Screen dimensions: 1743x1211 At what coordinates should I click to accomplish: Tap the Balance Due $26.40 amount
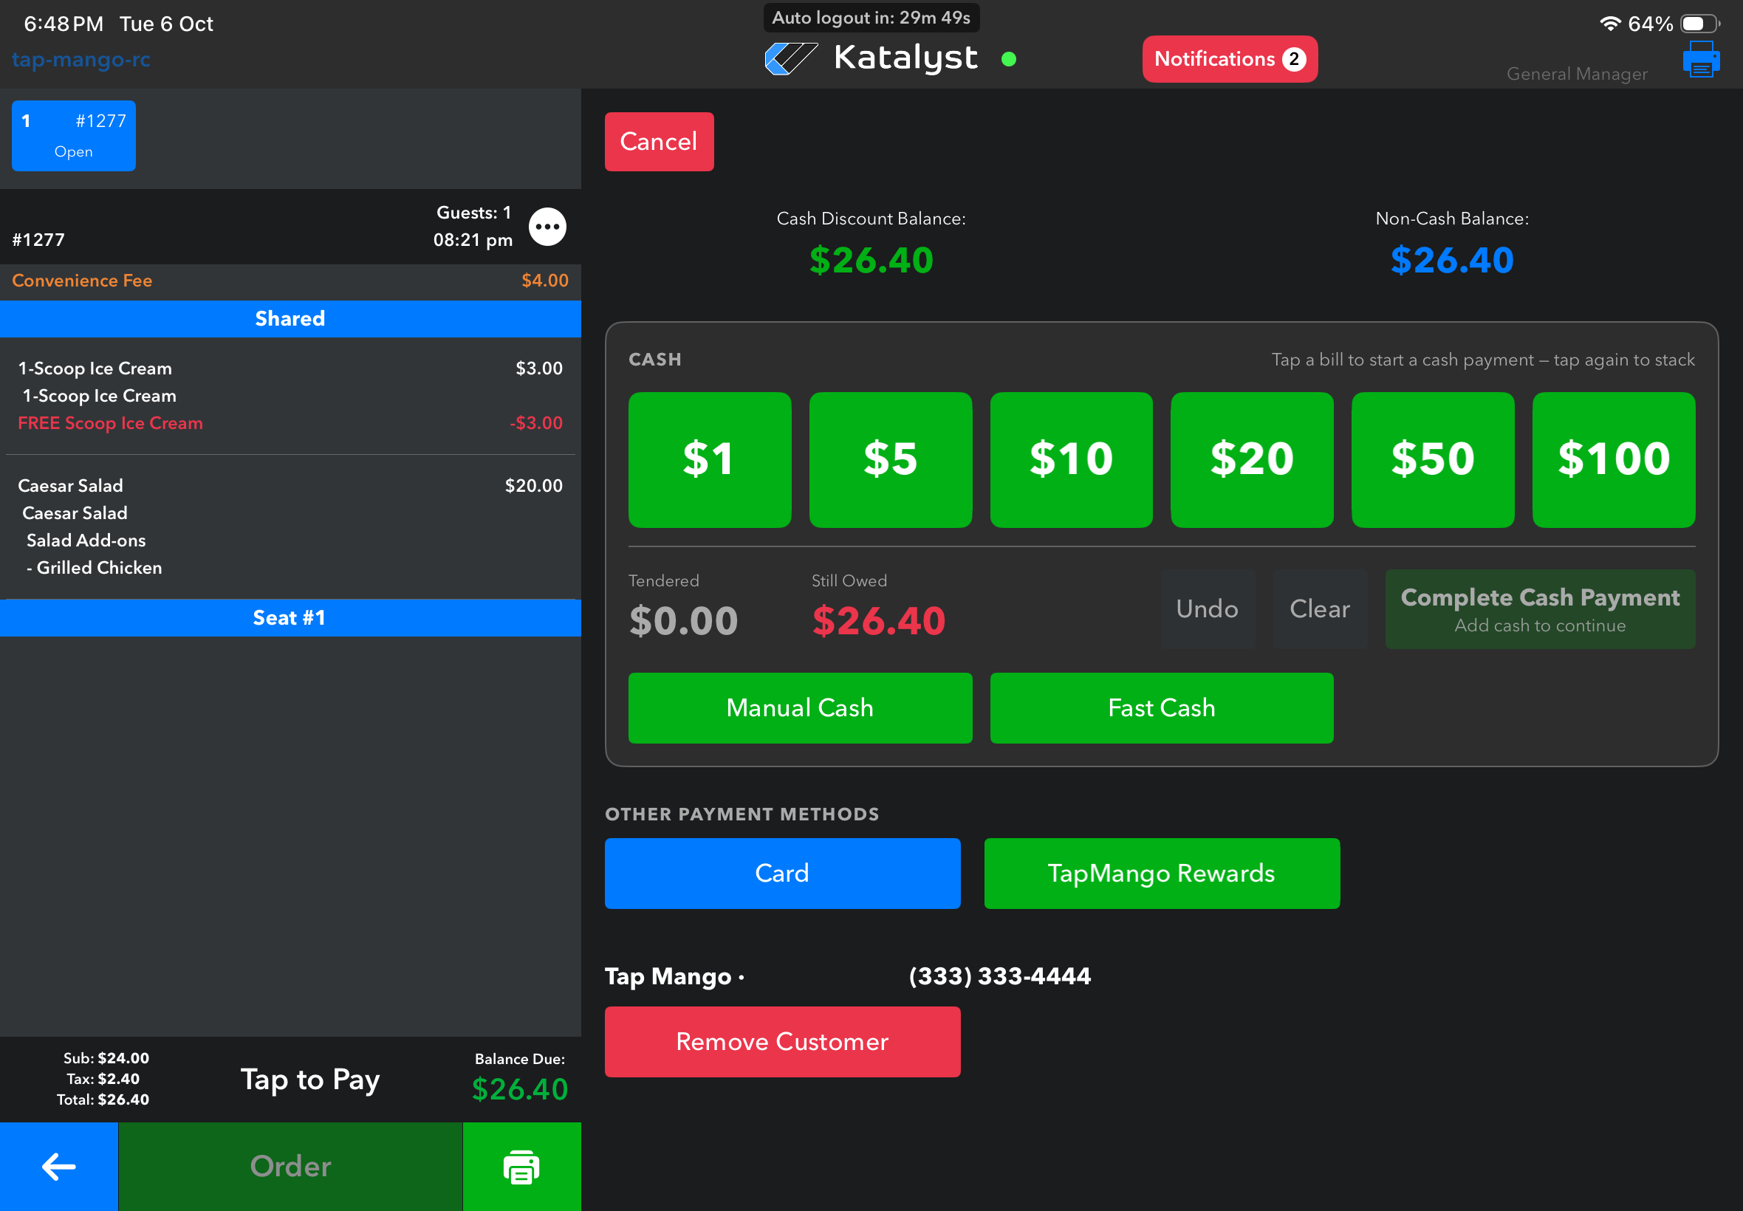[520, 1090]
